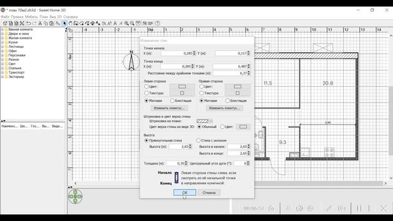The width and height of the screenshot is (393, 221).
Task: Expand Жилая комната furniture category
Action: [2, 38]
